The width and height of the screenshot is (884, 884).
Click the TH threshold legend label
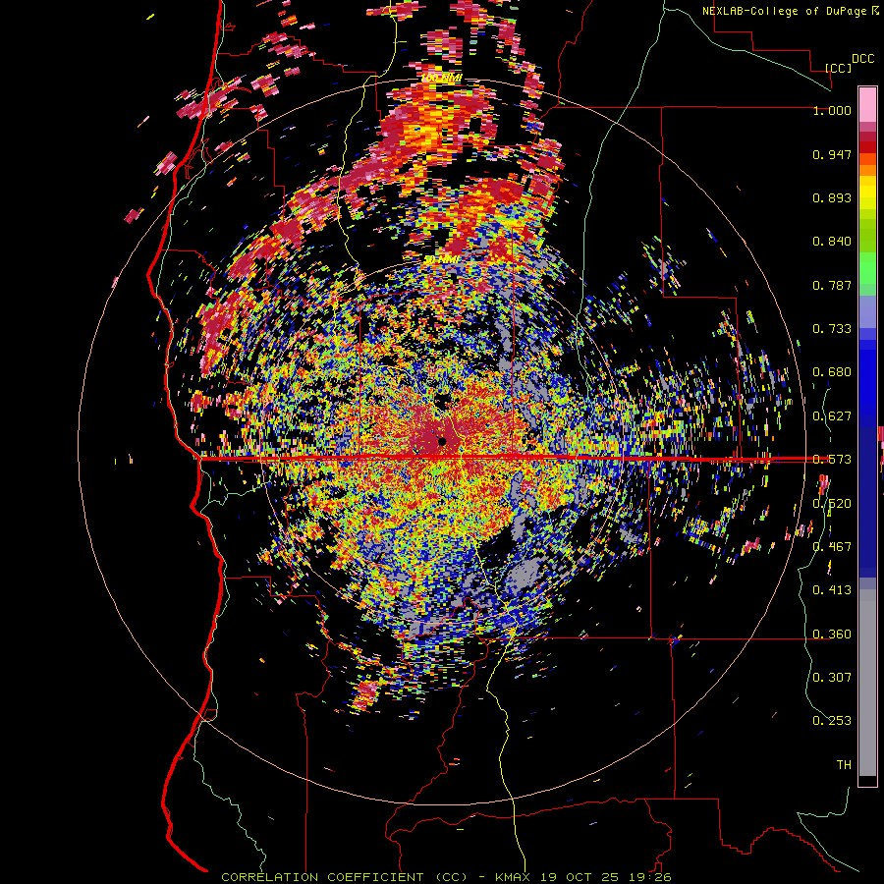[x=844, y=765]
